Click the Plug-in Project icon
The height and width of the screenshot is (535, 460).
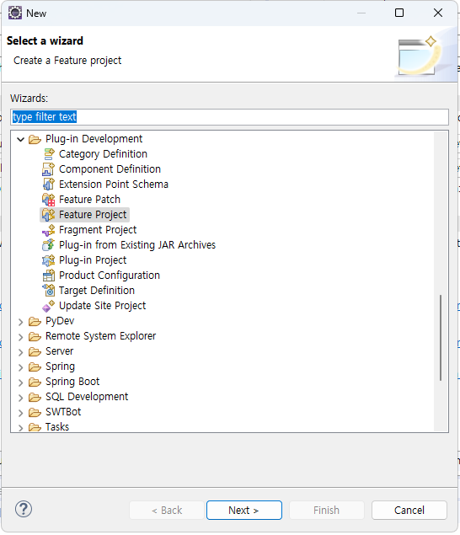click(49, 260)
